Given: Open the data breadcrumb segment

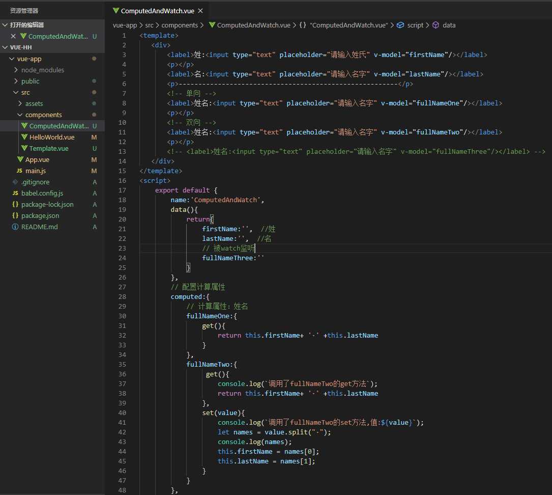Looking at the screenshot, I should coord(449,25).
